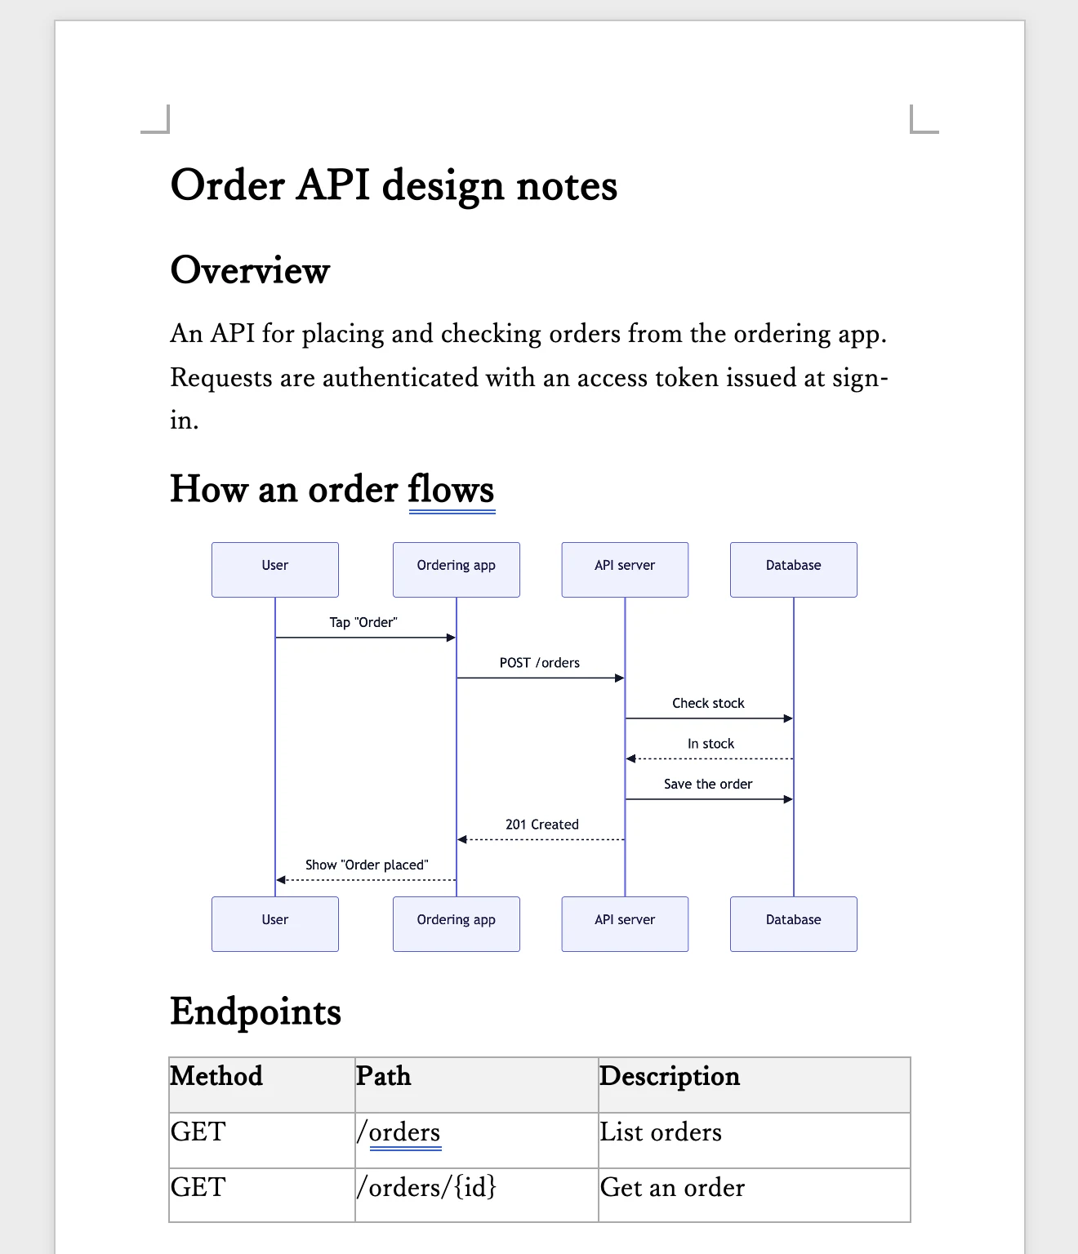The image size is (1078, 1254).
Task: Click the top "Ordering app" participant box
Action: coord(457,570)
